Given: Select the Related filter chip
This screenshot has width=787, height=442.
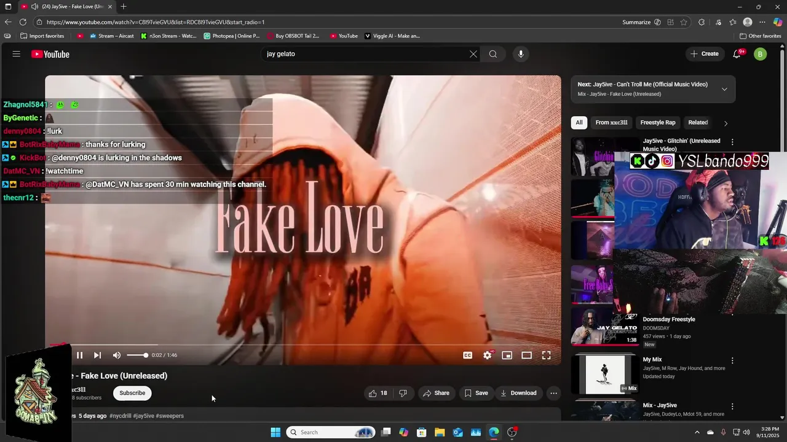Looking at the screenshot, I should tap(698, 123).
